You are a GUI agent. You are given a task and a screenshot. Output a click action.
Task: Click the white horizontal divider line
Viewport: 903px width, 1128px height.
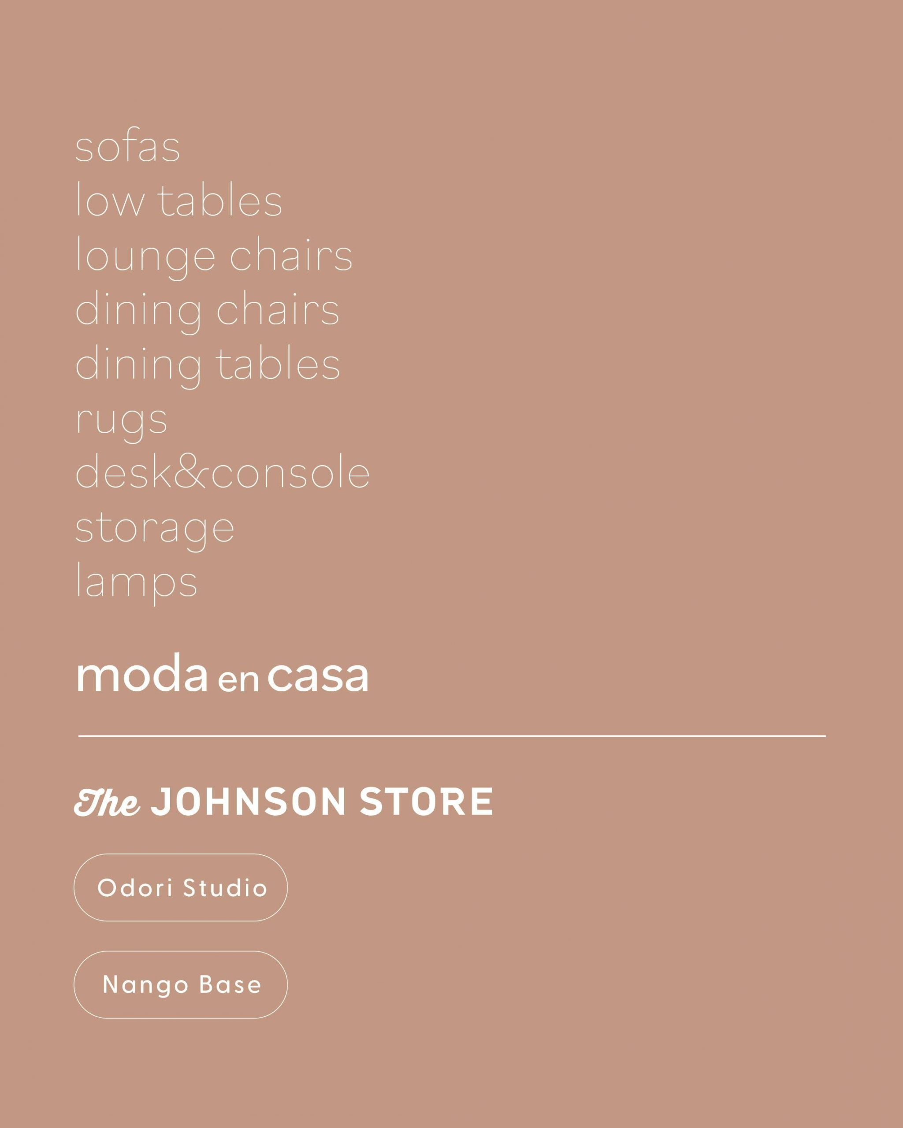click(452, 735)
